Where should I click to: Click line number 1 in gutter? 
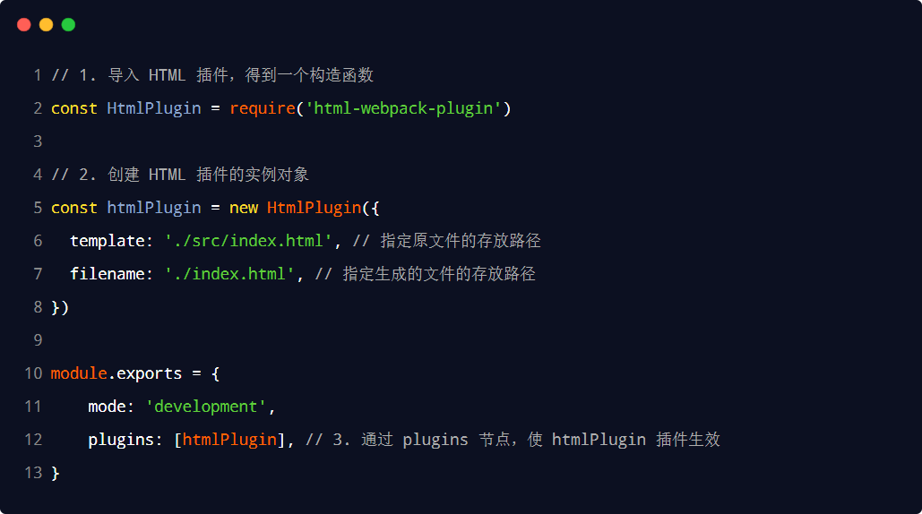38,75
